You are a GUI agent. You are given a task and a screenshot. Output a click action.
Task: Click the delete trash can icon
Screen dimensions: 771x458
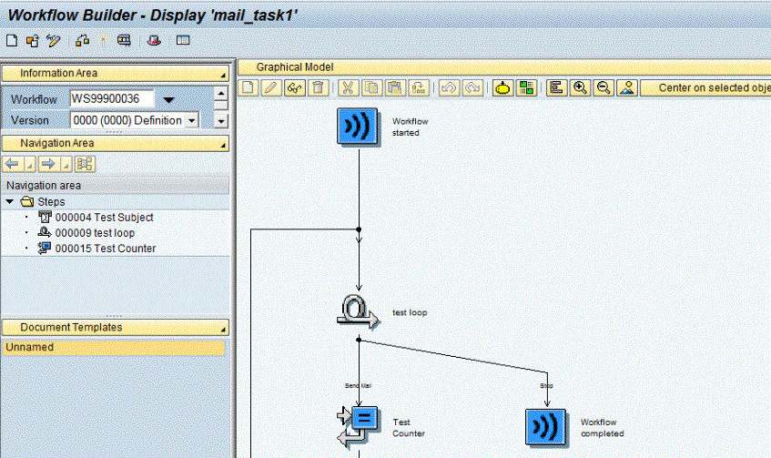pos(318,87)
